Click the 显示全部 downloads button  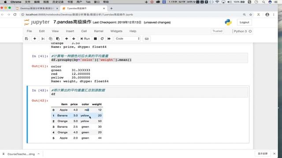[x=263, y=154]
